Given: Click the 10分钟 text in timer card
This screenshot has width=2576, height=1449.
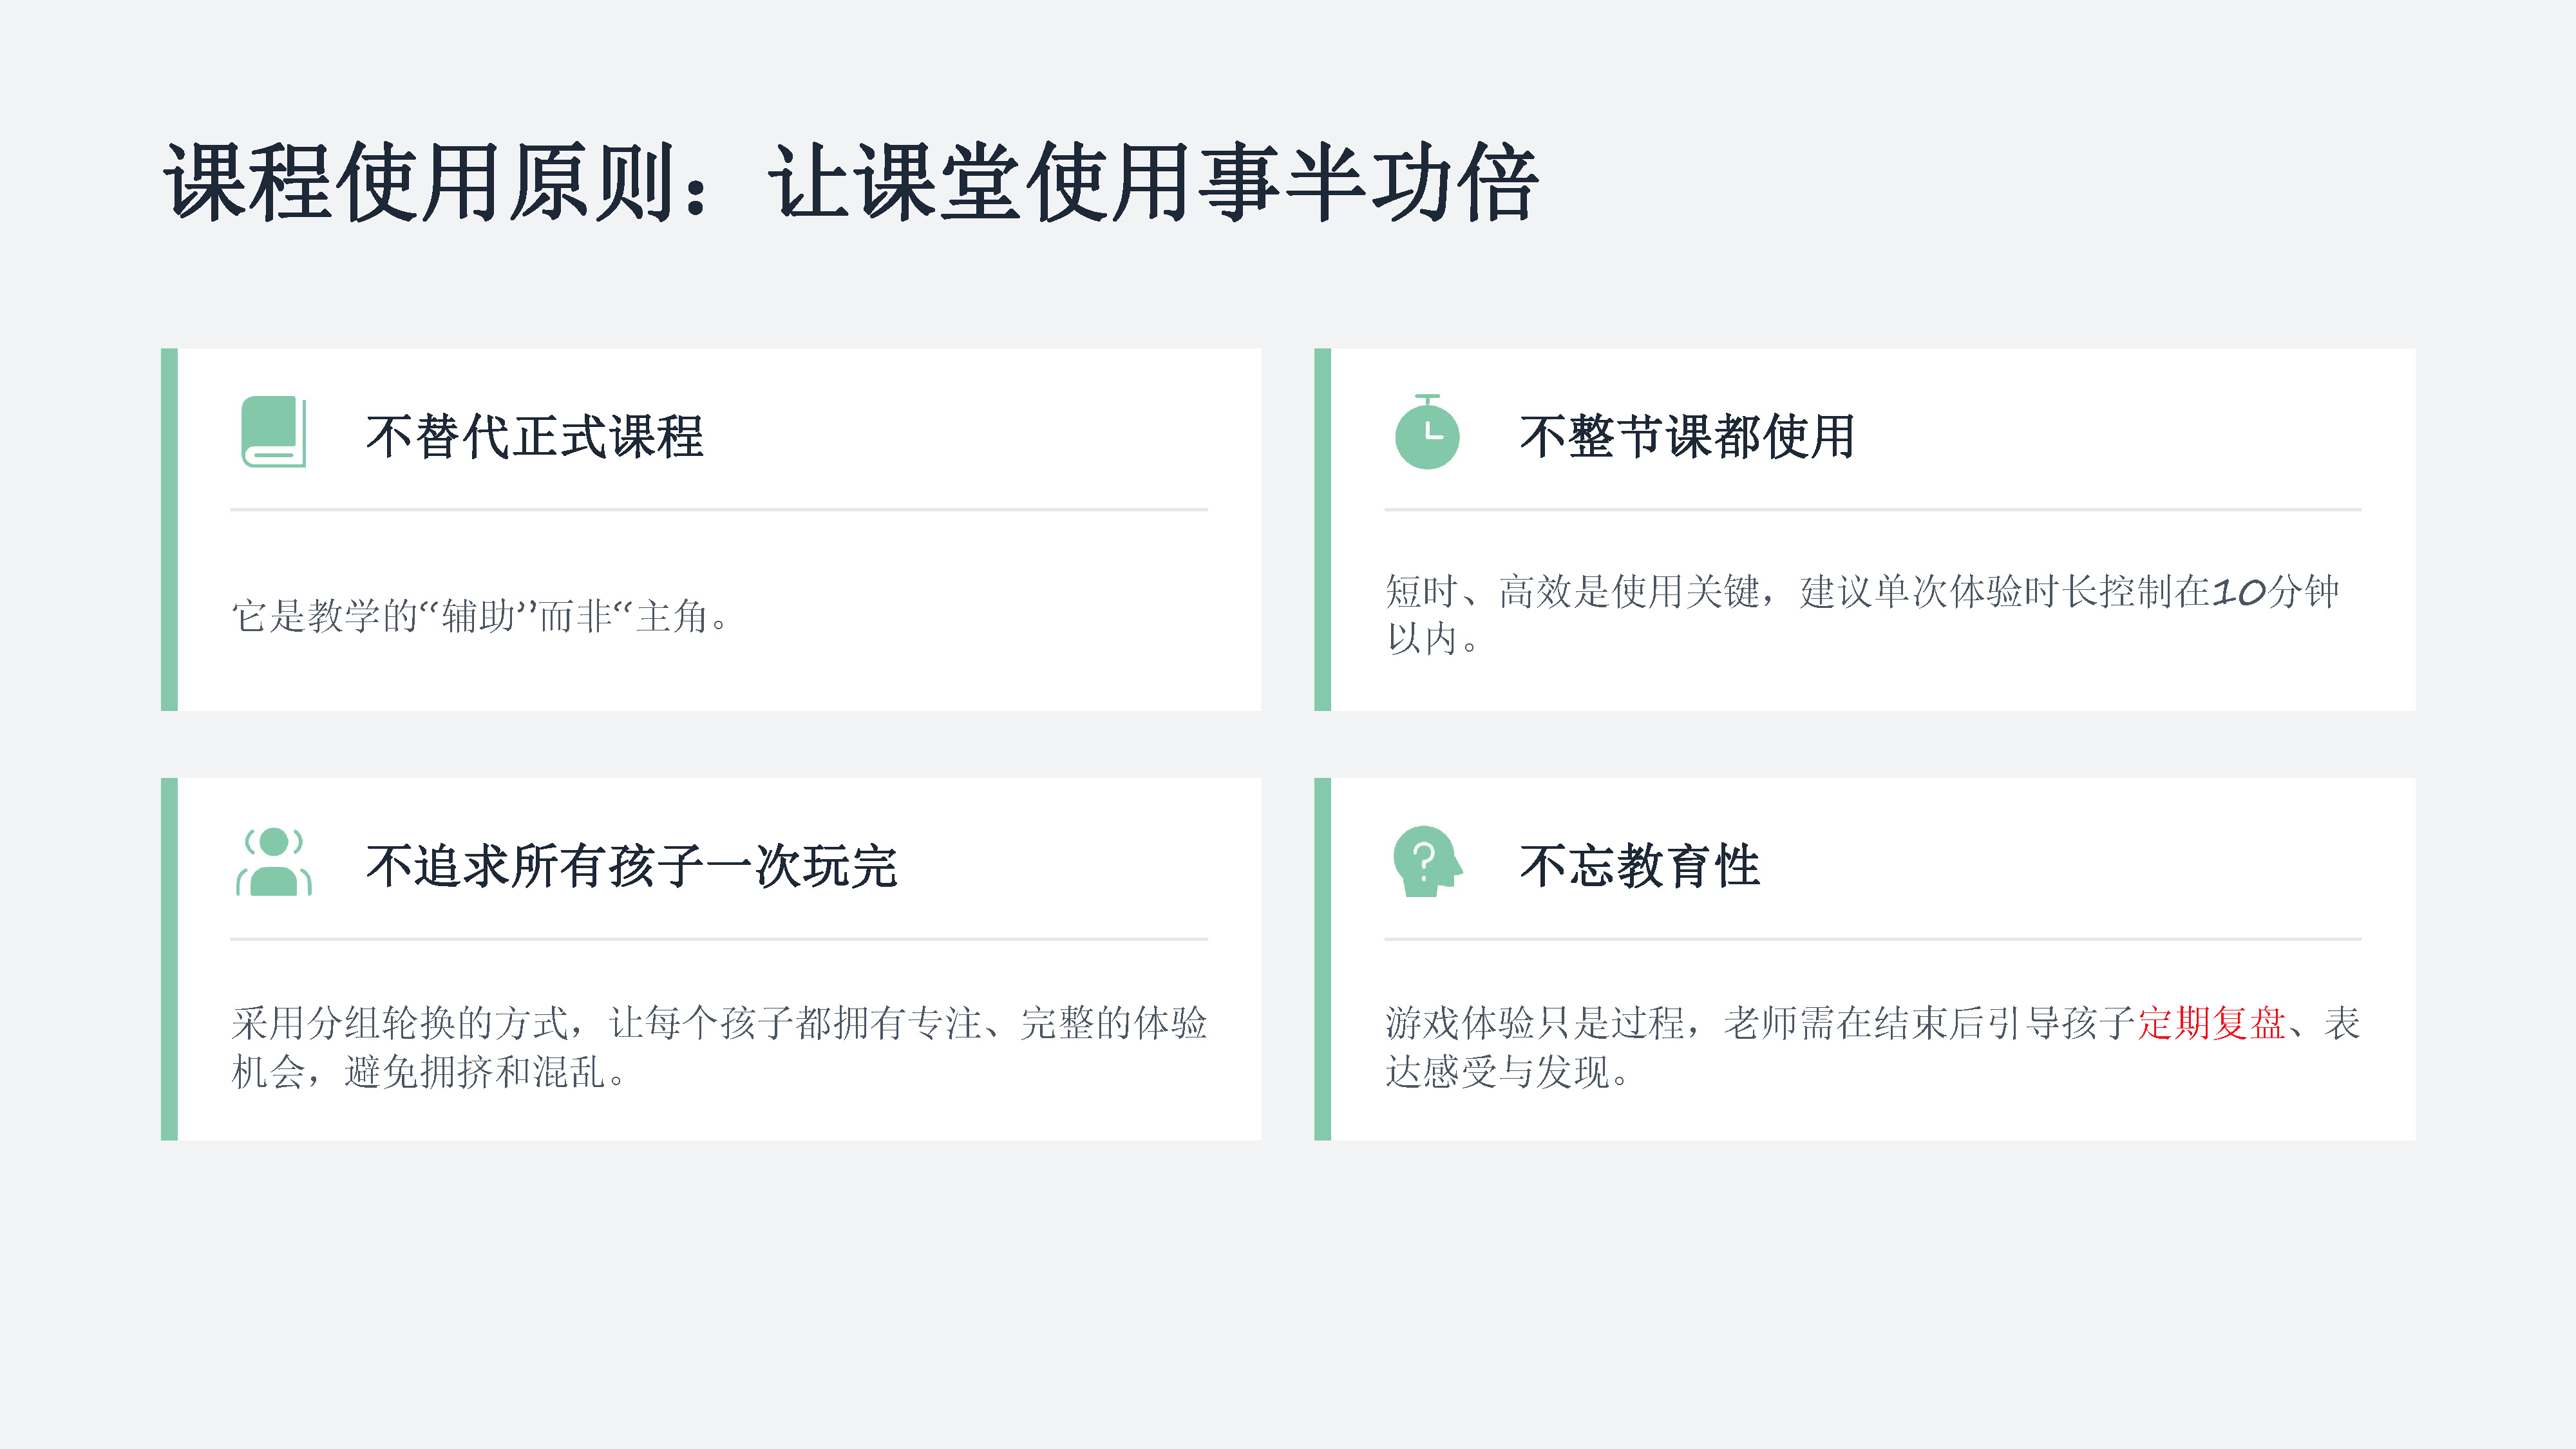Looking at the screenshot, I should [2275, 592].
